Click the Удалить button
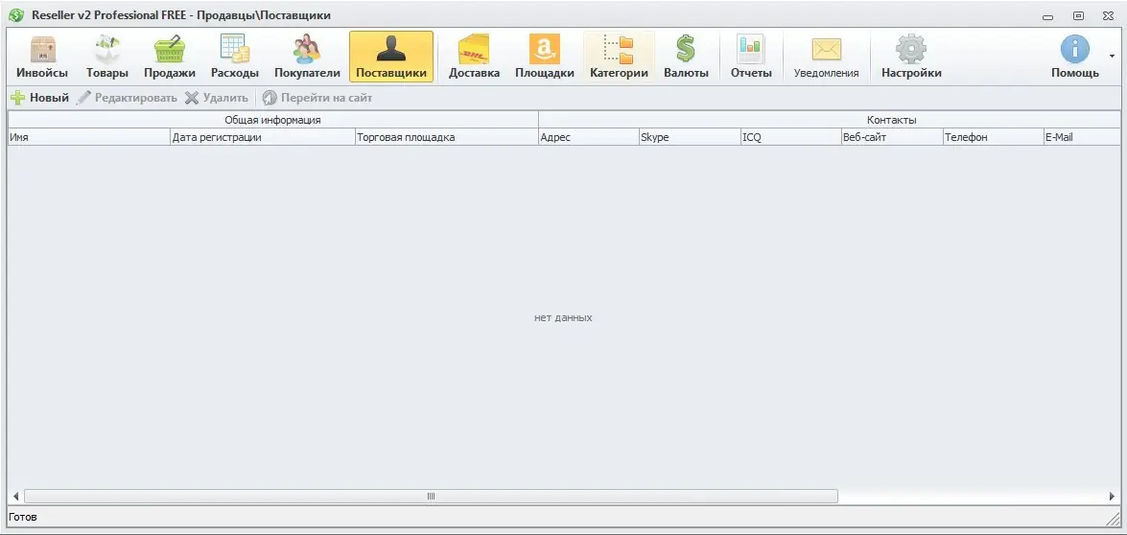The width and height of the screenshot is (1127, 535). [217, 98]
